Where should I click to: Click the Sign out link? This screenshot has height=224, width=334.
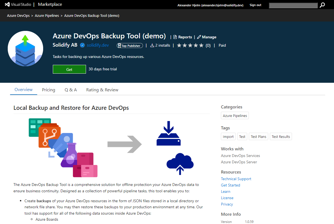click(x=255, y=5)
